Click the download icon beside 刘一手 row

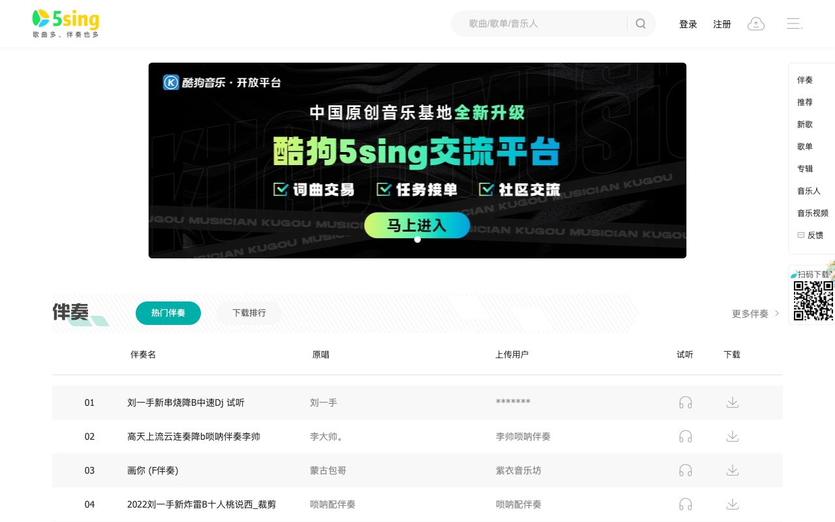(x=733, y=403)
